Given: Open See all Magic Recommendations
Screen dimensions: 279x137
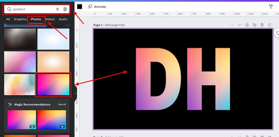Looking at the screenshot, I should point(62,105).
